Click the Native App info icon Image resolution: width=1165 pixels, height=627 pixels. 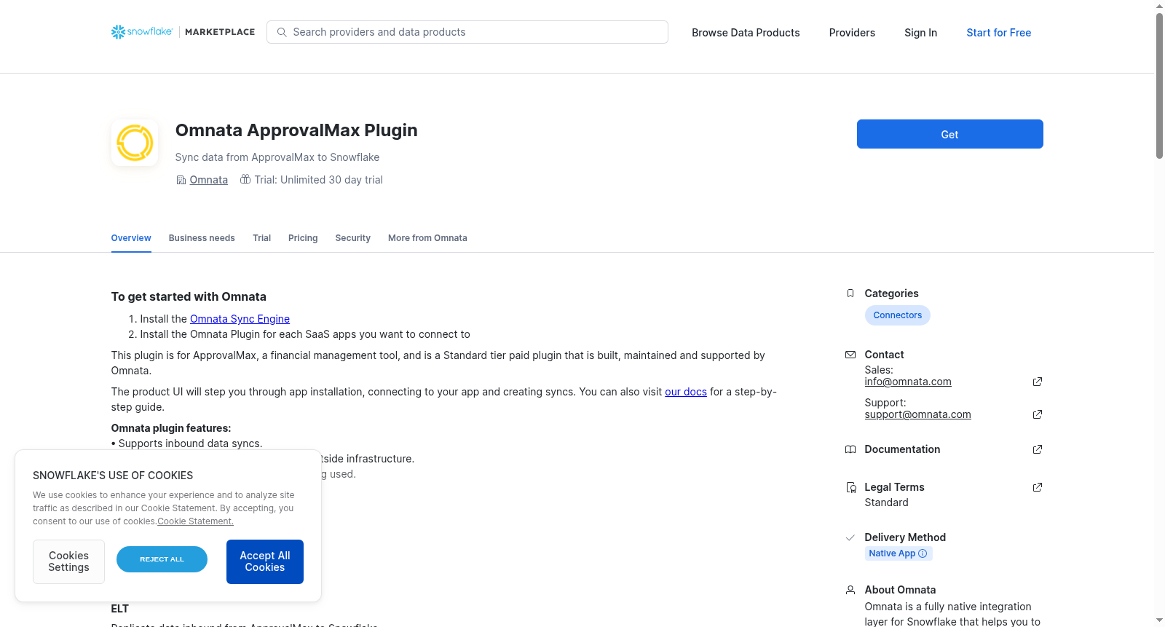tap(923, 553)
